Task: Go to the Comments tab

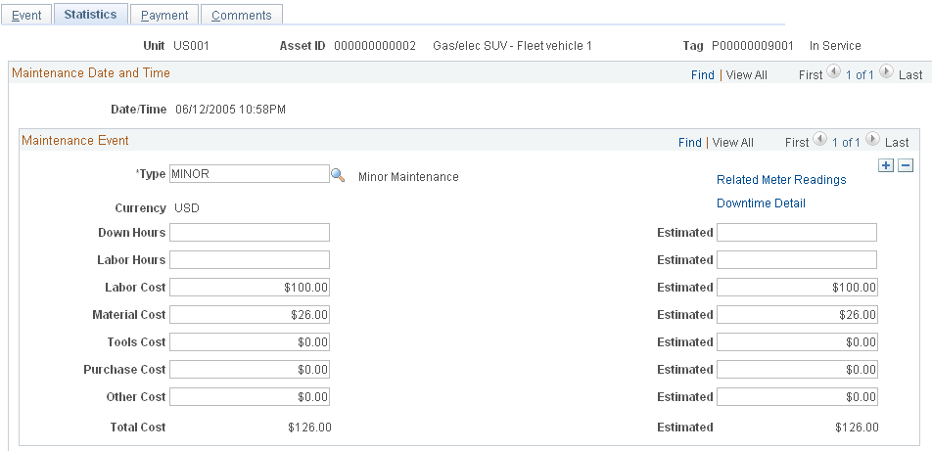Action: pos(241,16)
